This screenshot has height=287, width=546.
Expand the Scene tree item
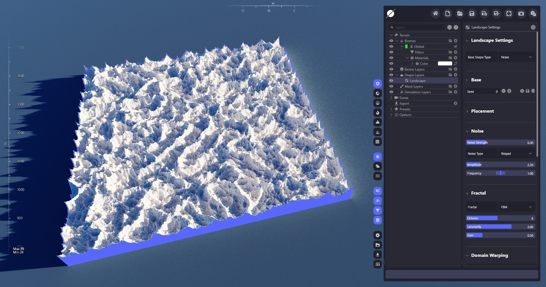(391, 98)
